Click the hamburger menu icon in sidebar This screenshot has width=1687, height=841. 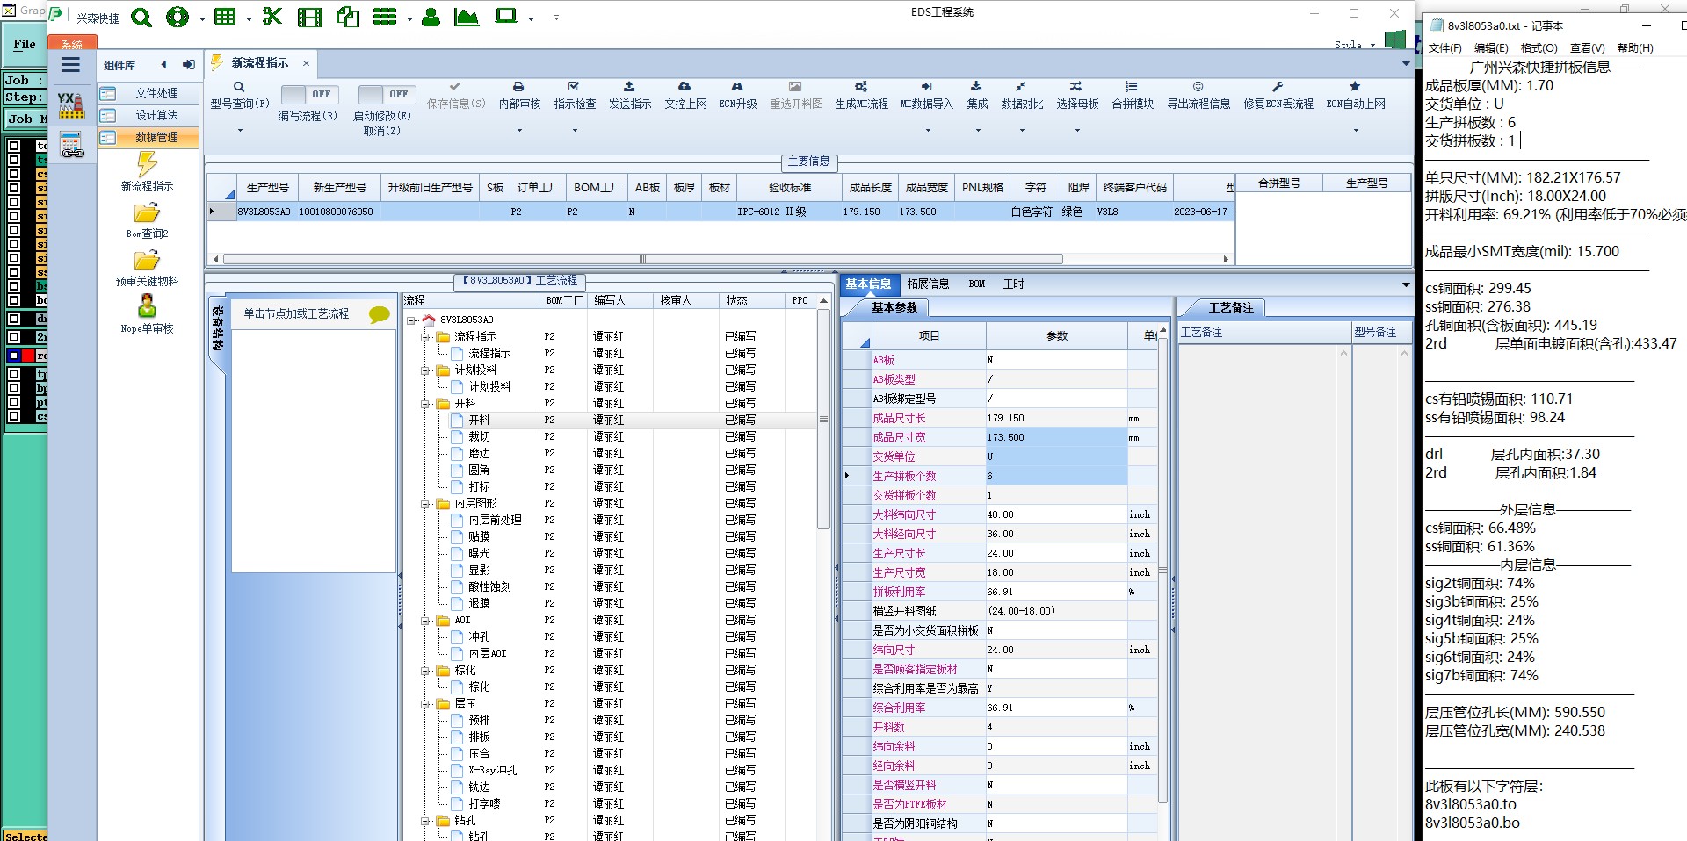point(70,64)
